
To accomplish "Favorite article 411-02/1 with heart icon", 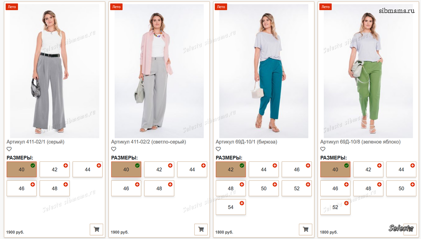I will click(9, 149).
